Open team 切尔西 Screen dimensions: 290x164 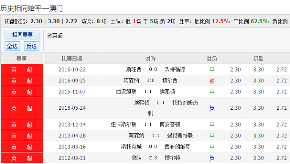[169, 80]
